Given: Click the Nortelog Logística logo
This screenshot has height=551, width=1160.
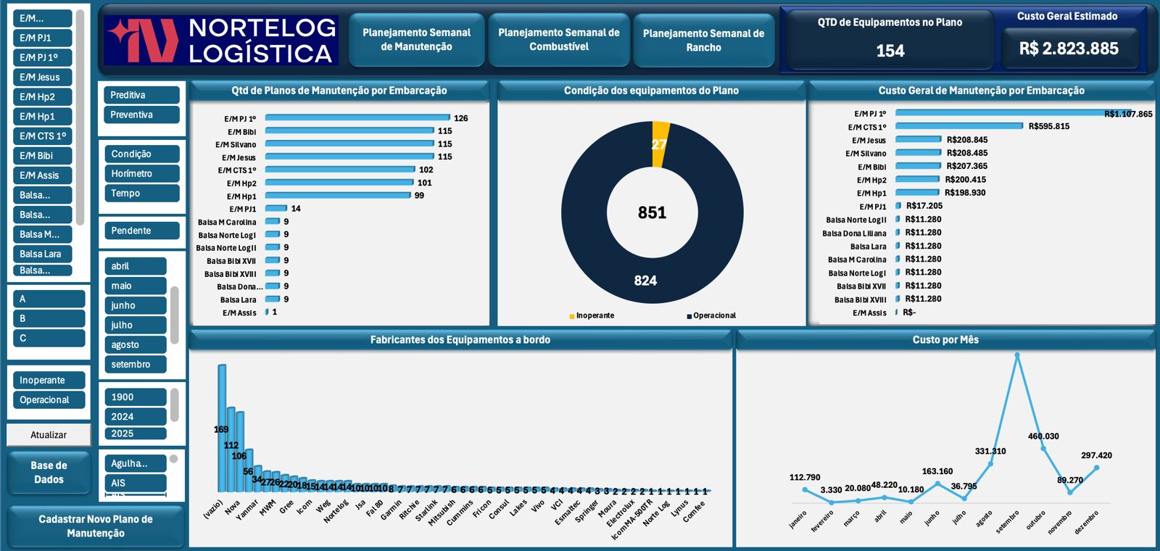Looking at the screenshot, I should pos(221,40).
